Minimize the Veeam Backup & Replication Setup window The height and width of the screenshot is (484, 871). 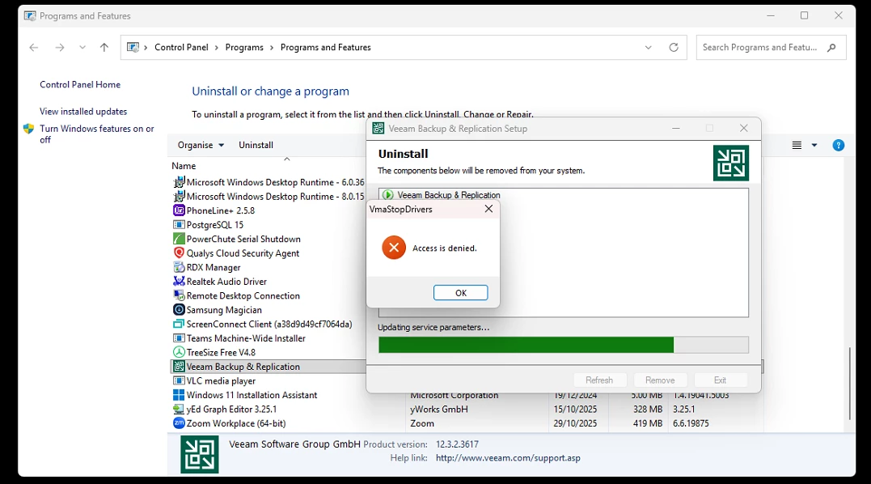pyautogui.click(x=676, y=129)
